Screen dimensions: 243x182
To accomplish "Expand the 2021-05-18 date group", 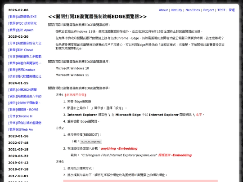I will [18, 150].
